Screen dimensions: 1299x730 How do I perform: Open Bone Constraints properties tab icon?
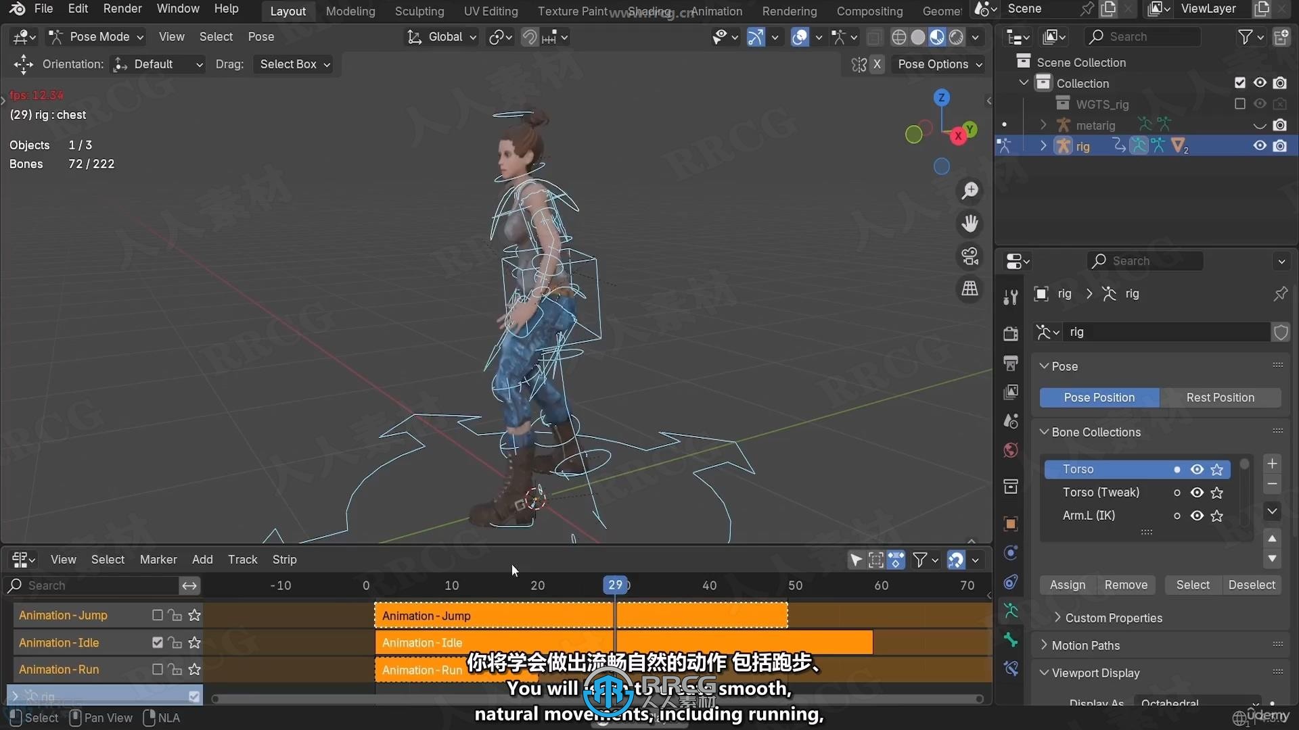1011,669
